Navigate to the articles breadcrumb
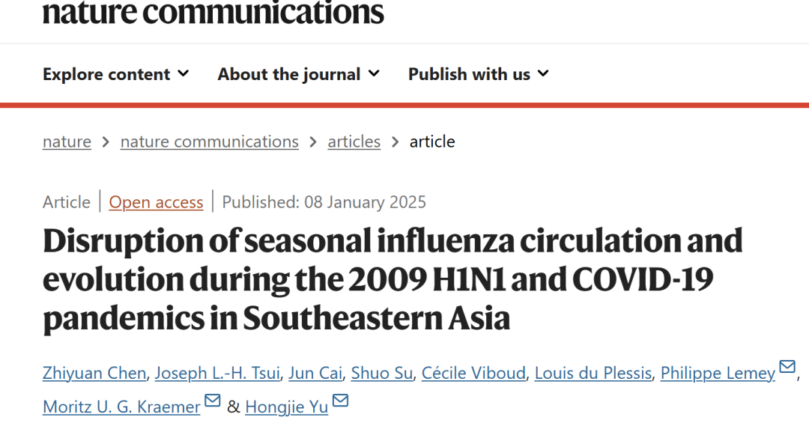The height and width of the screenshot is (432, 809). (354, 142)
